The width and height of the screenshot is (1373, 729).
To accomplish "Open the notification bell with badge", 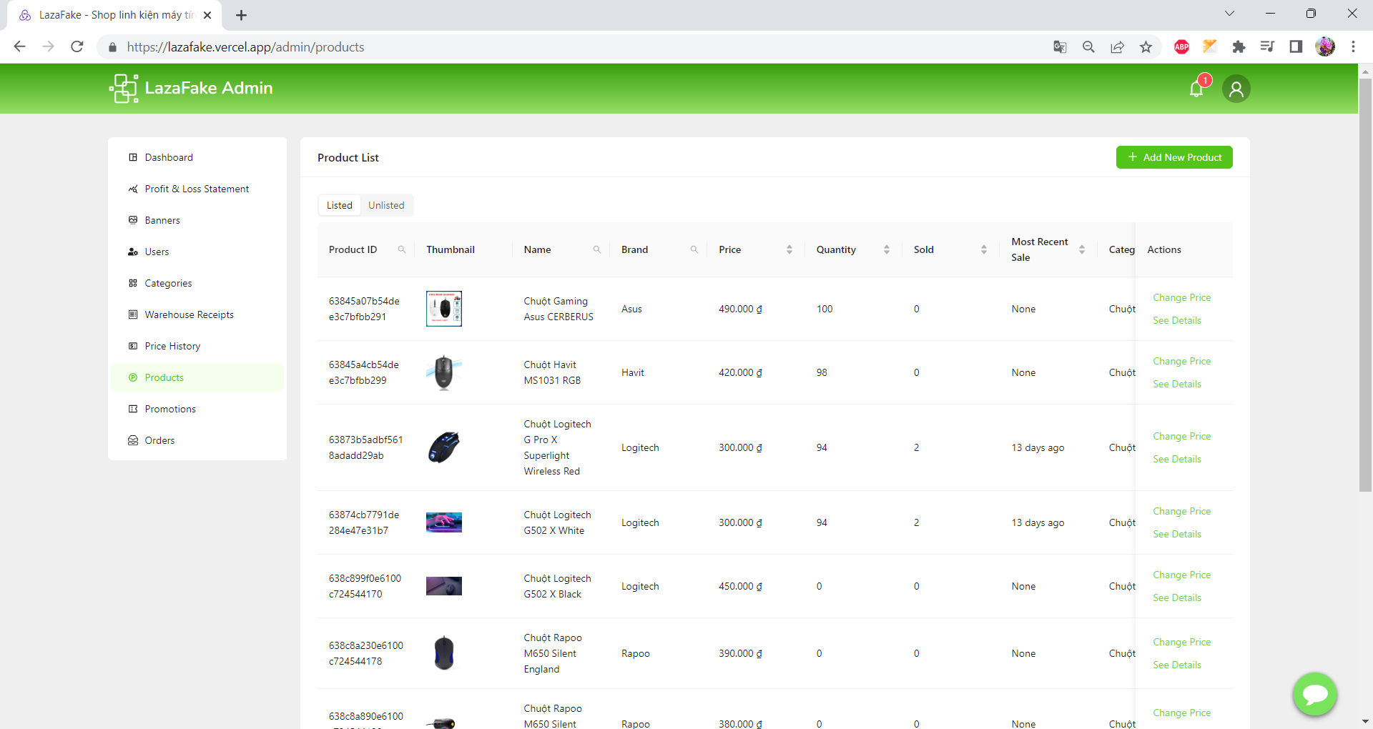I will click(x=1197, y=89).
